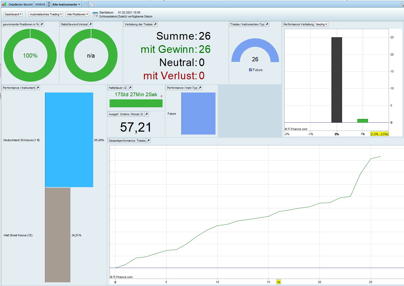Open the share icon menu at top right

(401, 4)
